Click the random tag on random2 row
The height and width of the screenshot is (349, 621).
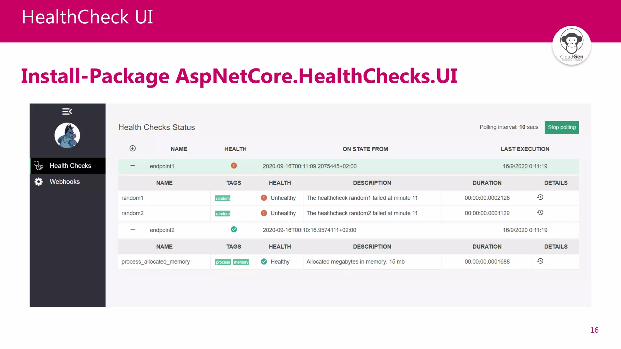pos(223,214)
